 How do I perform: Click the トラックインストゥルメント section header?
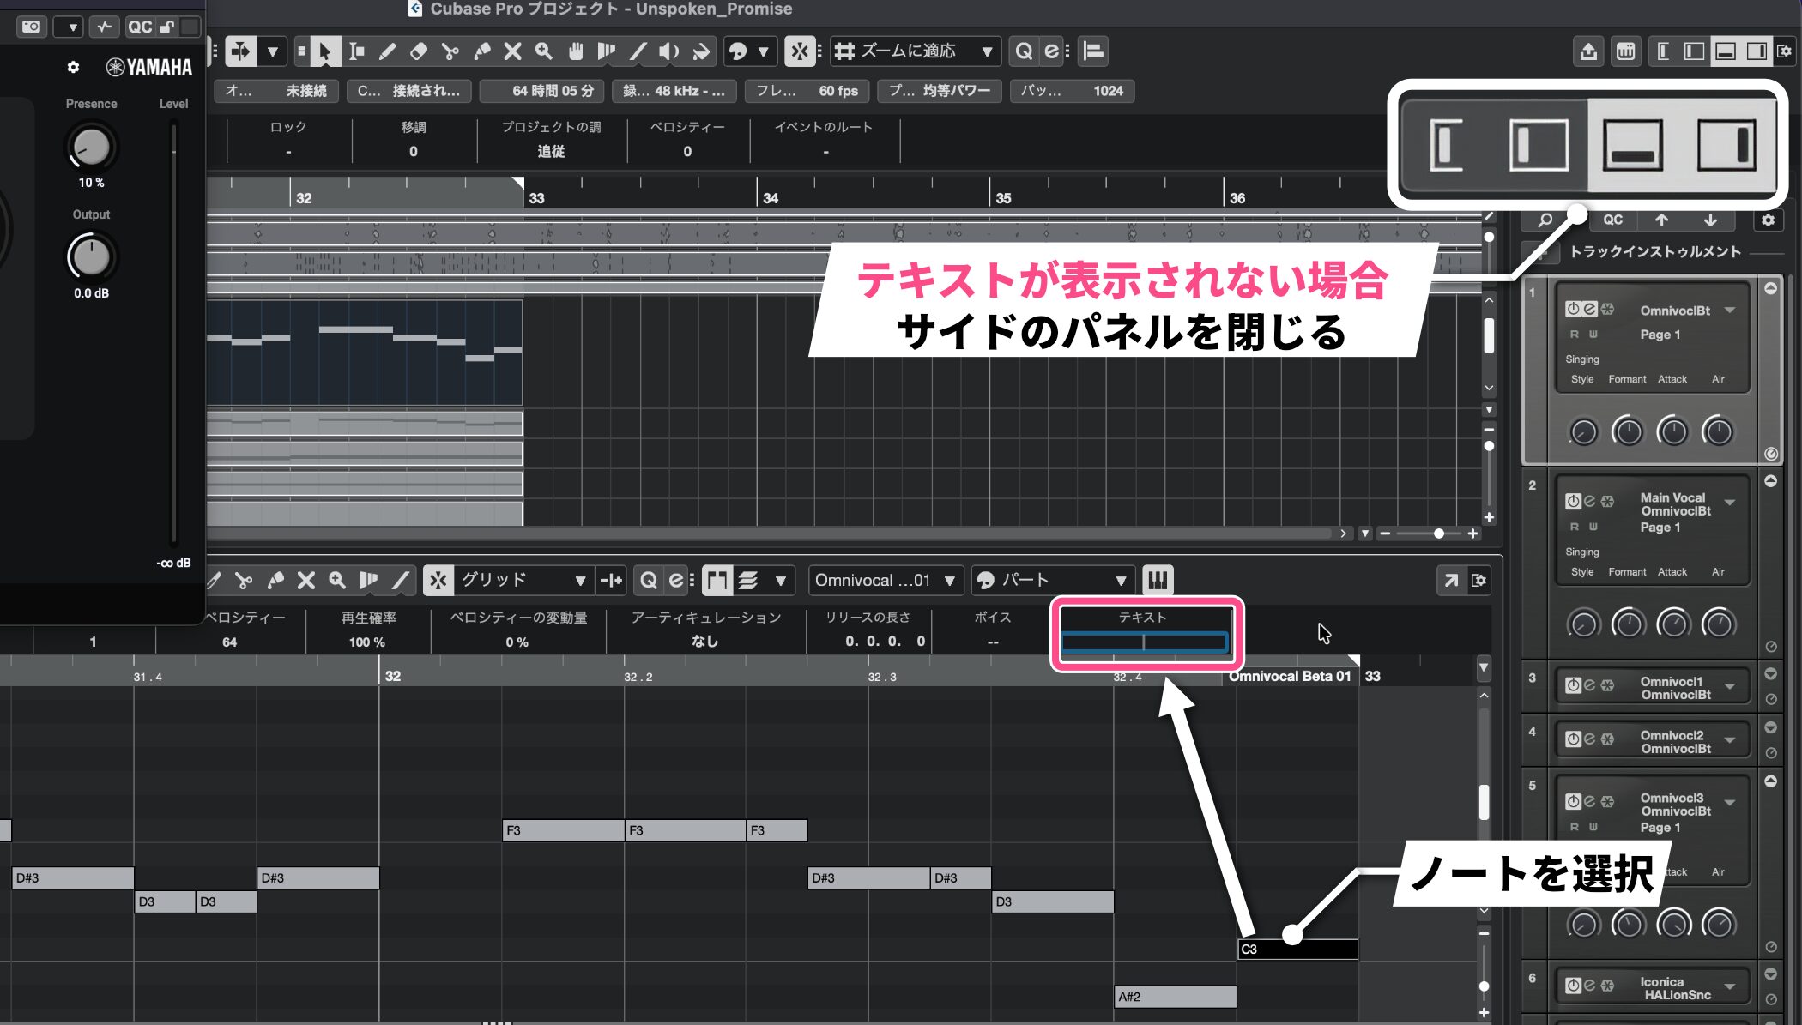click(1655, 252)
